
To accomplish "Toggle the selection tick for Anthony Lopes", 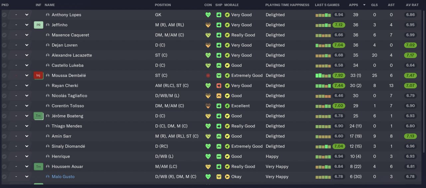I will coord(4,15).
